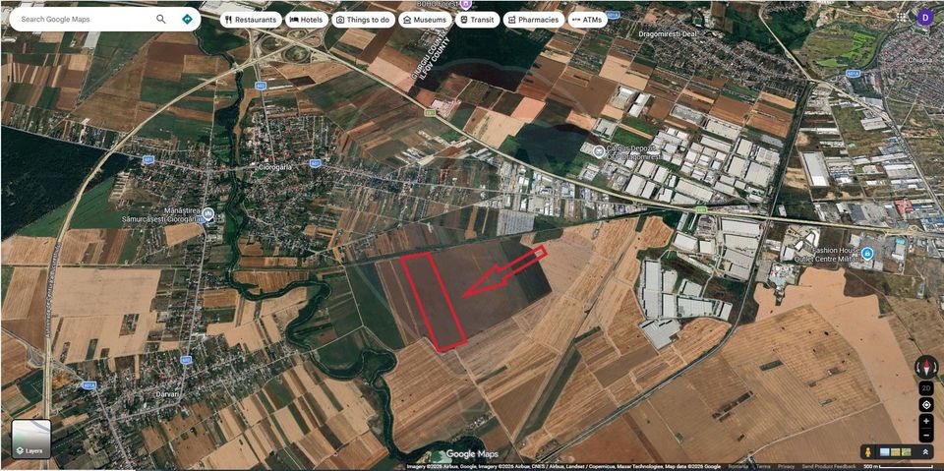Click the Mănăstirea Samurcășești place marker
Screen dimensions: 944x471
[x=208, y=217]
